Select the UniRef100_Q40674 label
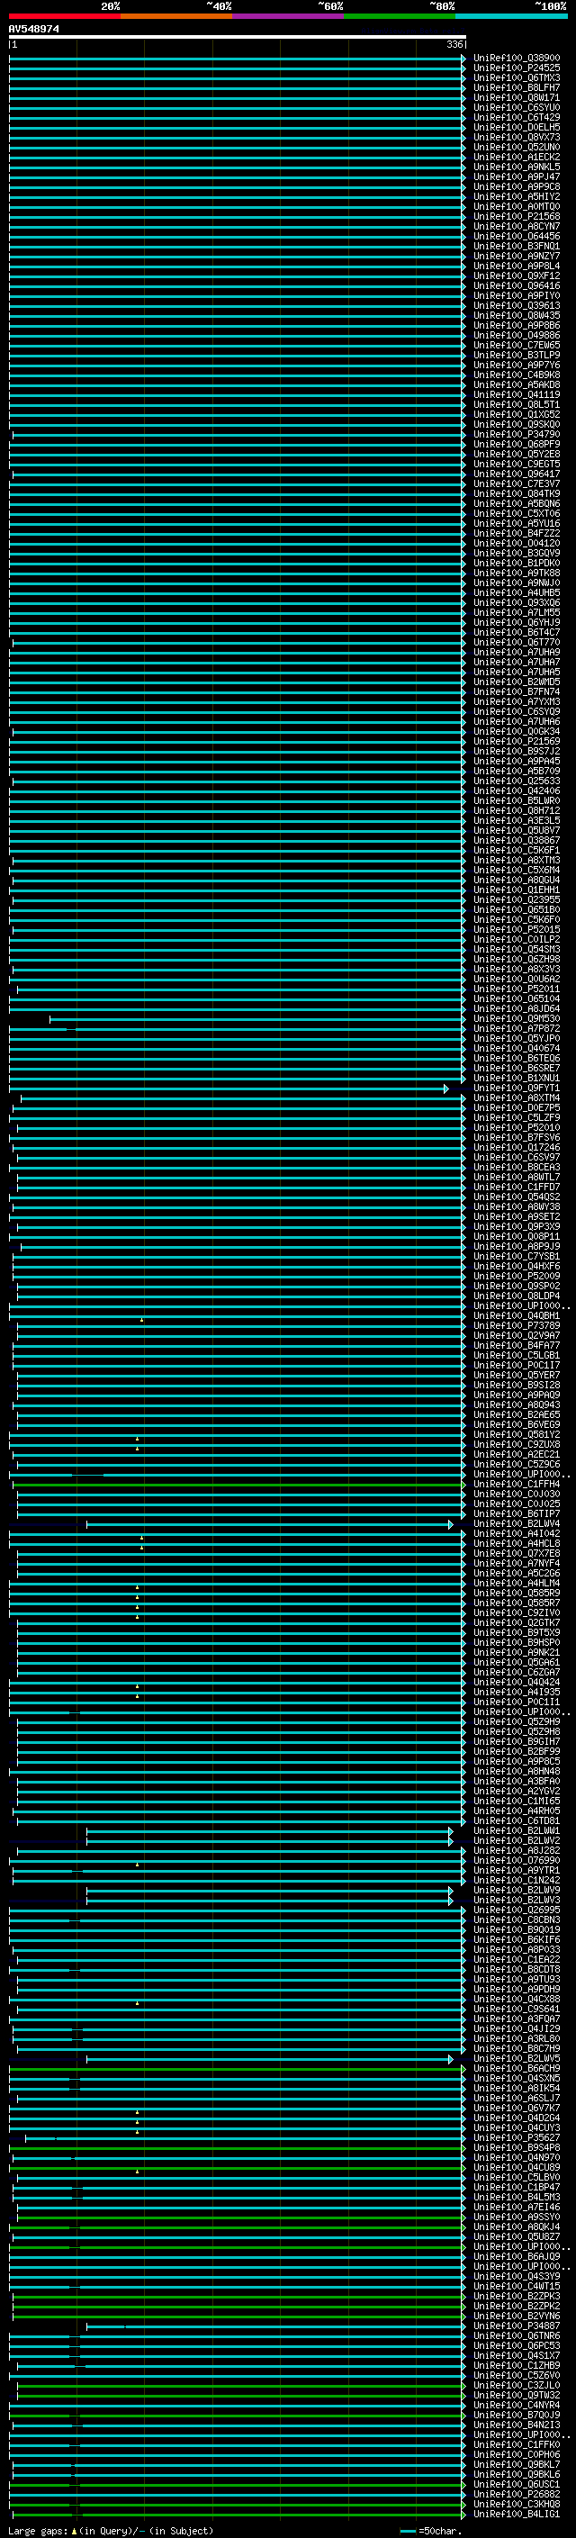The image size is (576, 2538). [x=517, y=1048]
